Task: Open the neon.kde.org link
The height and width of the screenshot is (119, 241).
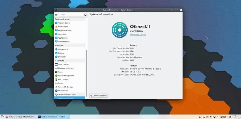Action: (x=138, y=34)
